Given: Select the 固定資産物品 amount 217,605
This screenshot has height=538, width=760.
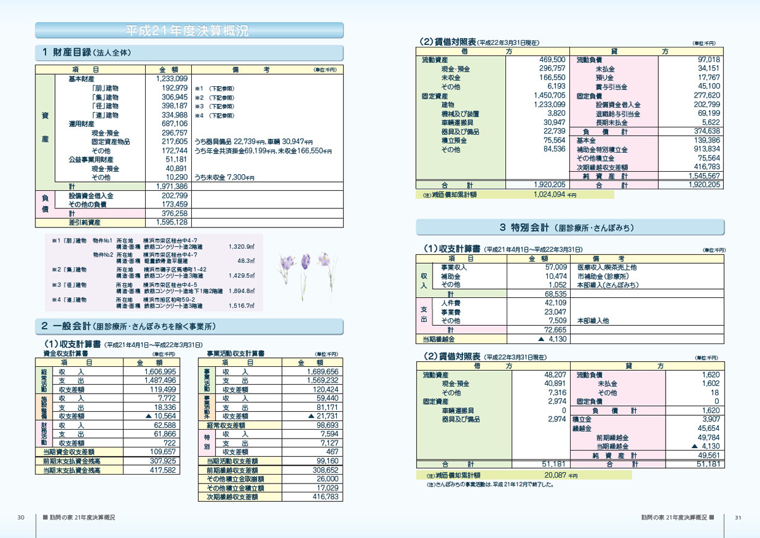Looking at the screenshot, I should [x=175, y=143].
